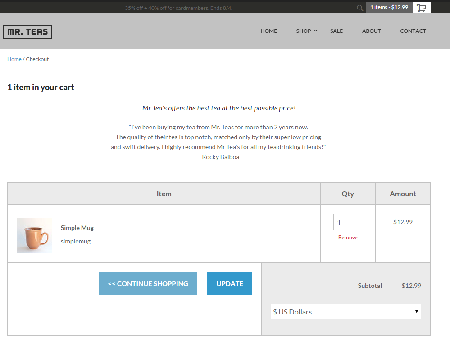Click the $12.99 amount in item row

(x=403, y=222)
